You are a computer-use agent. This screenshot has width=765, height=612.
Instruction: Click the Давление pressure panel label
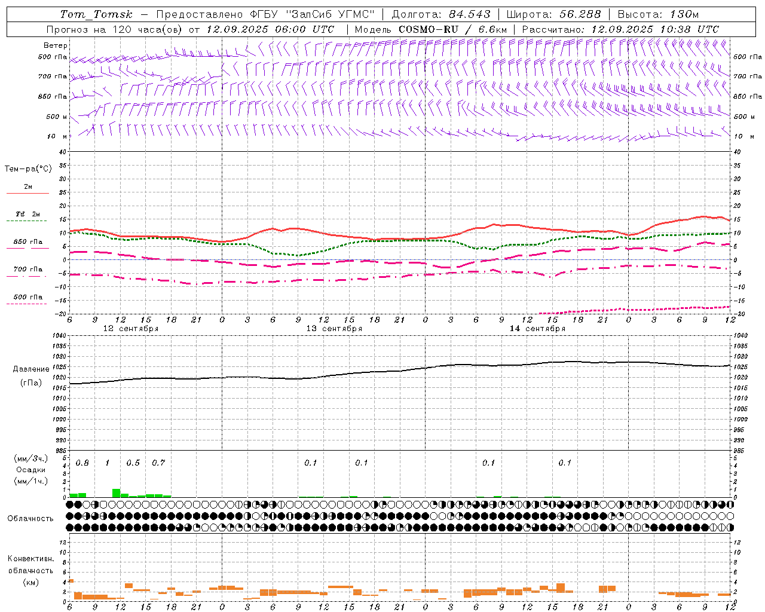[x=31, y=369]
